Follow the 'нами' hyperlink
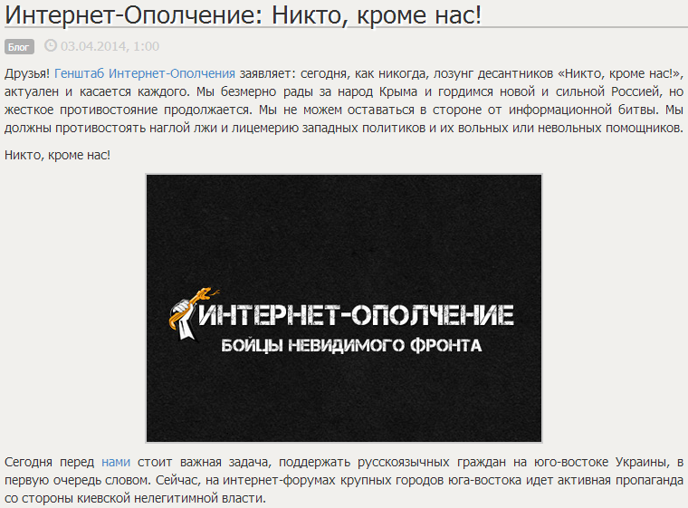Viewport: 688px width, 508px height. coord(116,463)
